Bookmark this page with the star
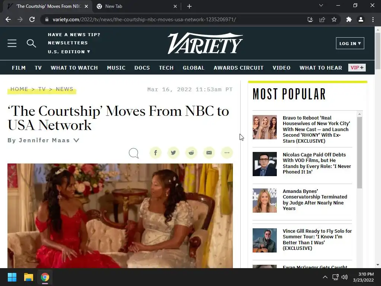Viewport: 381px width, 286px height. (334, 19)
